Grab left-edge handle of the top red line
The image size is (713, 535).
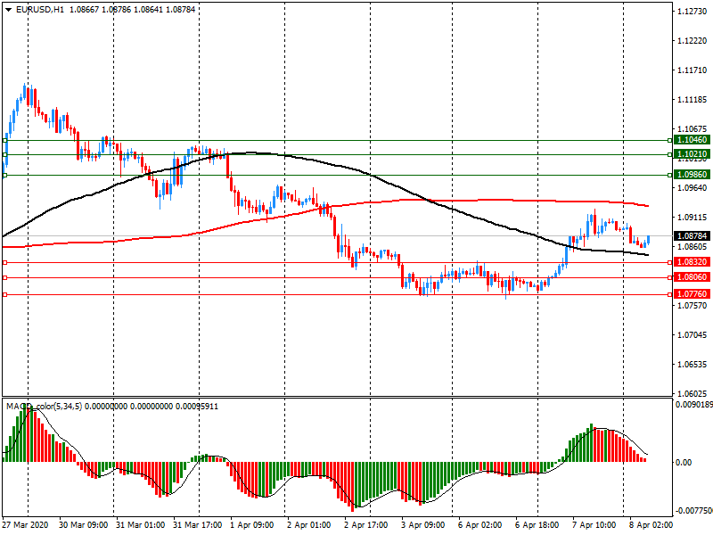[4, 262]
